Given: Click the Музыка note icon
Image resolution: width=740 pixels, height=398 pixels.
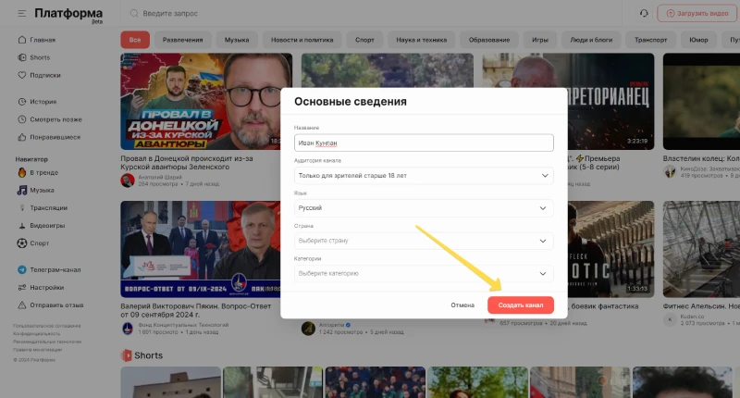Looking at the screenshot, I should [21, 190].
